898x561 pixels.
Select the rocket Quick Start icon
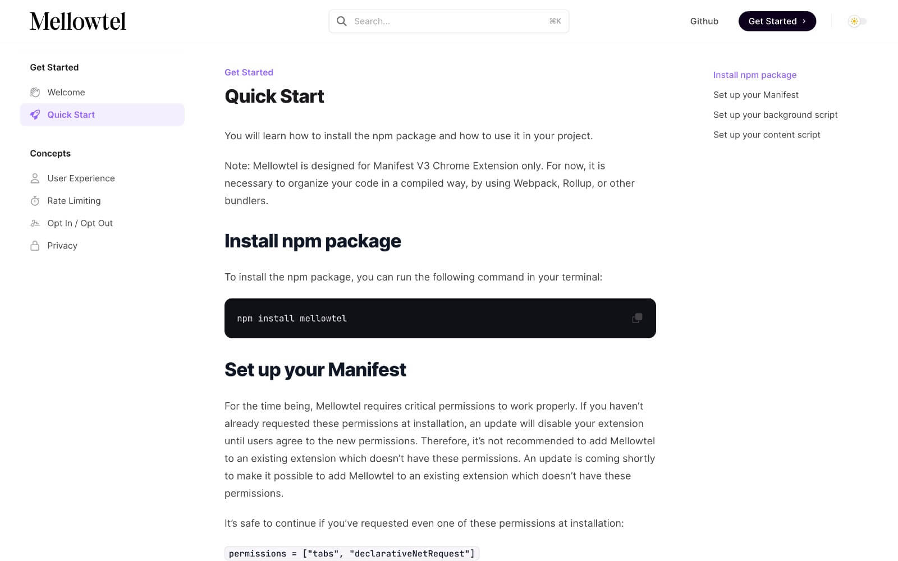click(35, 114)
